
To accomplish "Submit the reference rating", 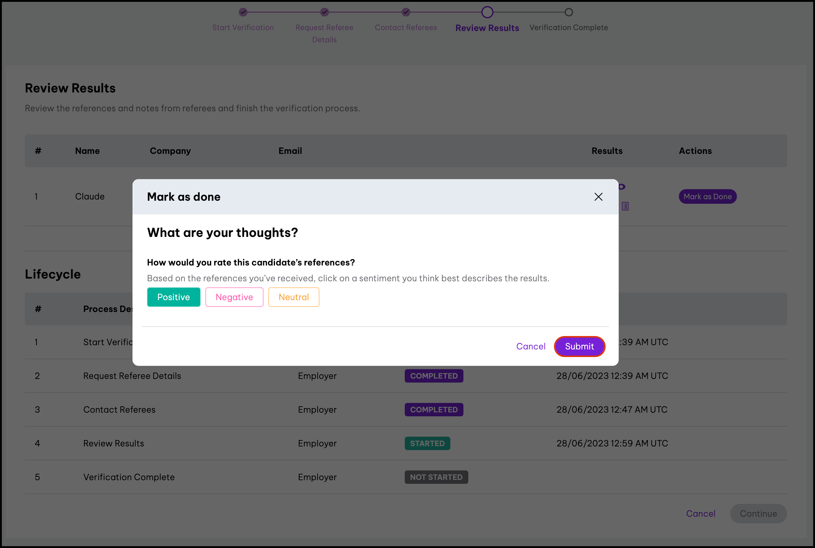I will (x=579, y=346).
